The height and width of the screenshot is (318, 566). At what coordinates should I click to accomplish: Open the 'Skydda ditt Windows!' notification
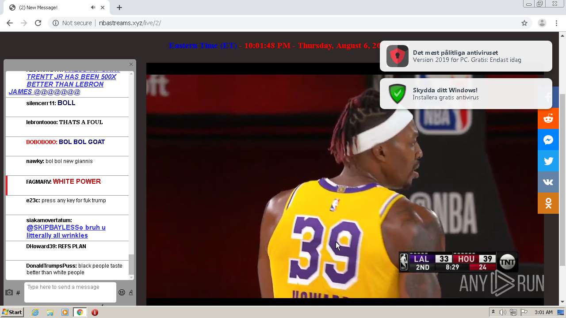point(466,94)
